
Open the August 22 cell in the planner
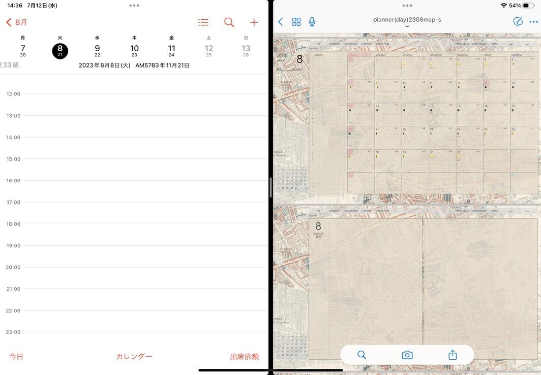pos(415,137)
